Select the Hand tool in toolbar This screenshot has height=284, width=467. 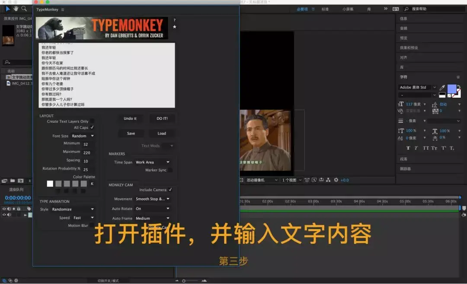pyautogui.click(x=16, y=9)
